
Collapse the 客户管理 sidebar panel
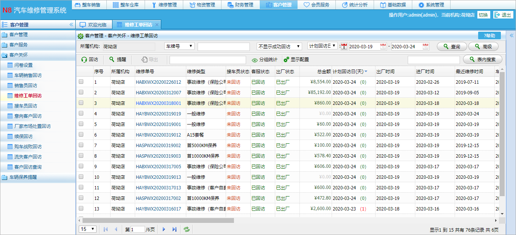pyautogui.click(x=71, y=25)
